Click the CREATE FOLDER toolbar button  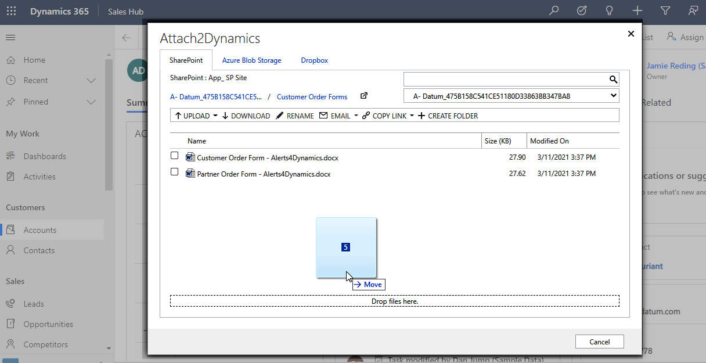[448, 116]
